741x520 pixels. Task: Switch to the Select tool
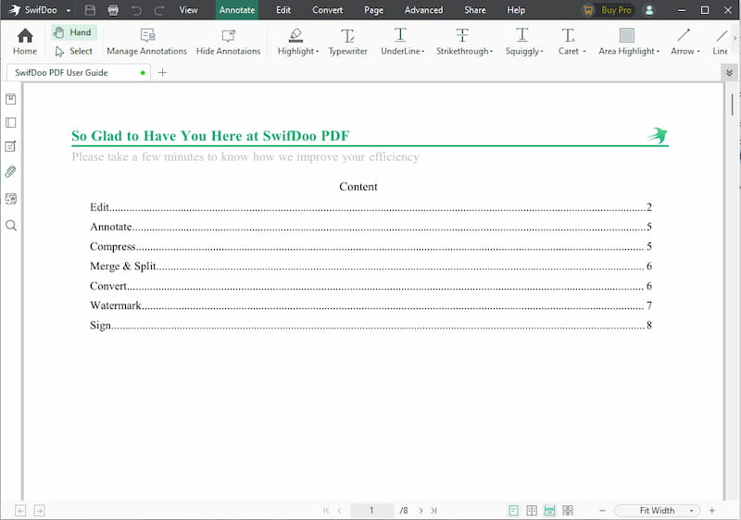pos(74,51)
